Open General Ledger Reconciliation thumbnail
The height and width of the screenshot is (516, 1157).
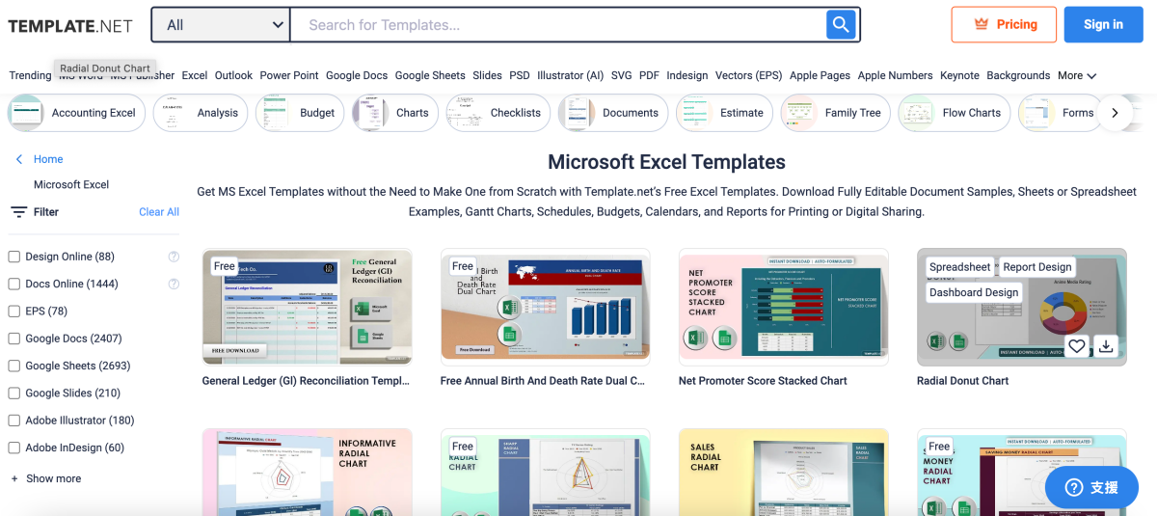308,307
